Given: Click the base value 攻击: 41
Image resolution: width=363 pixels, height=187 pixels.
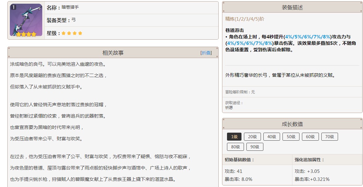Looking at the screenshot, I should (x=233, y=171).
